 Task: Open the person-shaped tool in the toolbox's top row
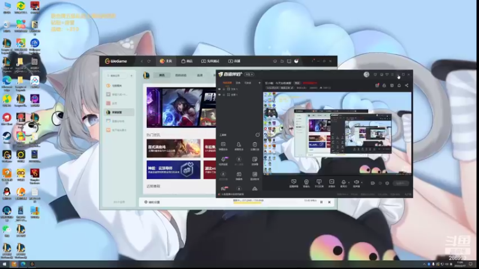238,146
